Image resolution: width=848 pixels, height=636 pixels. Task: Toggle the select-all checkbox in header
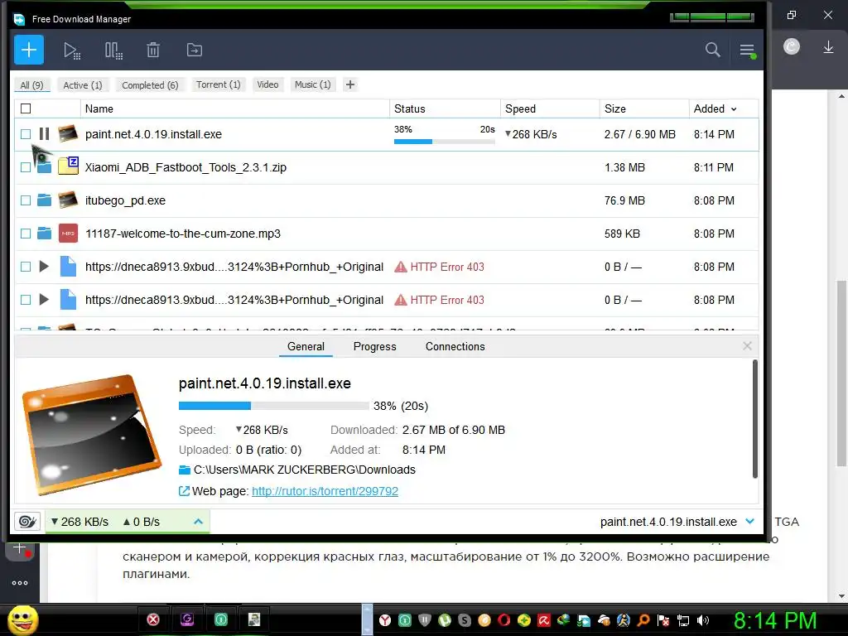26,108
